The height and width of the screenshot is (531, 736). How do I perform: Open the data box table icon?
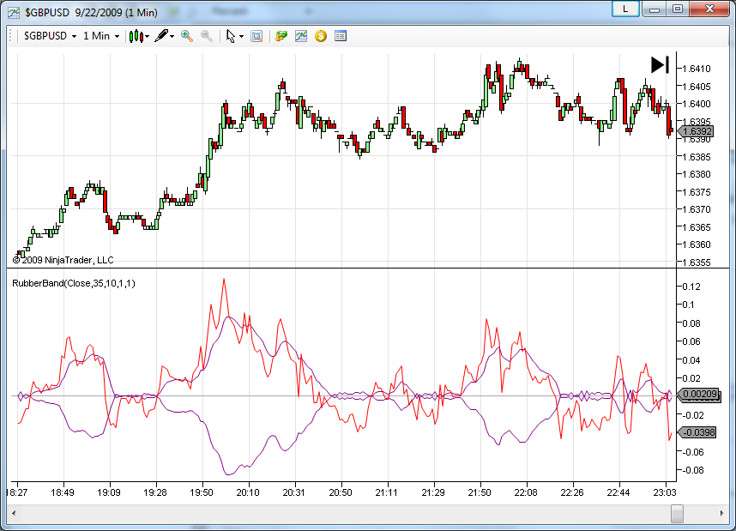click(341, 36)
